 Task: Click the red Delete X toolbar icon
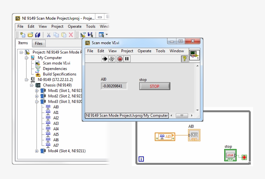71,35
